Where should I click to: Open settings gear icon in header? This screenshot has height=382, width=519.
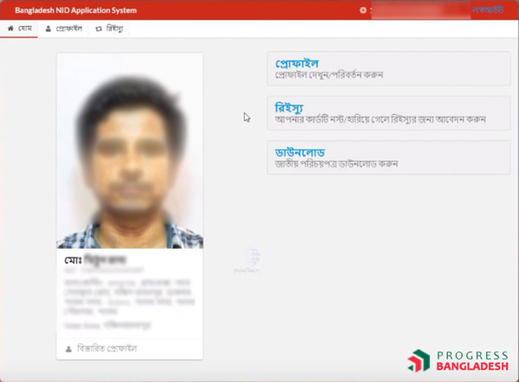(x=362, y=10)
